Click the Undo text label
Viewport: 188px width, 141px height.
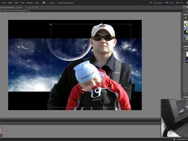click(172, 3)
